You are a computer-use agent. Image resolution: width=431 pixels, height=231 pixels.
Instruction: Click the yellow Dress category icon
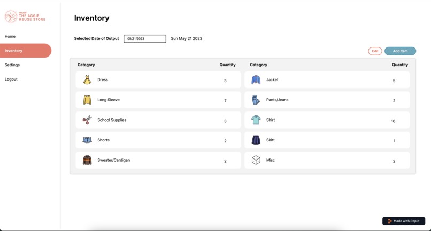coord(87,80)
